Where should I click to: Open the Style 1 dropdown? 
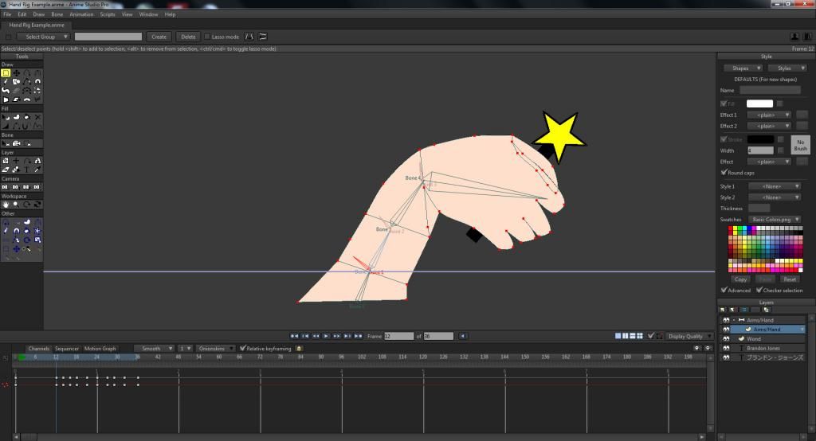coord(775,186)
